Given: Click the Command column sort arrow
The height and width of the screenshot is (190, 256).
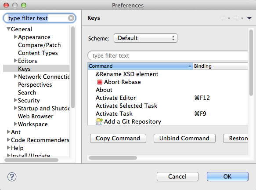Looking at the screenshot, I should [190, 66].
